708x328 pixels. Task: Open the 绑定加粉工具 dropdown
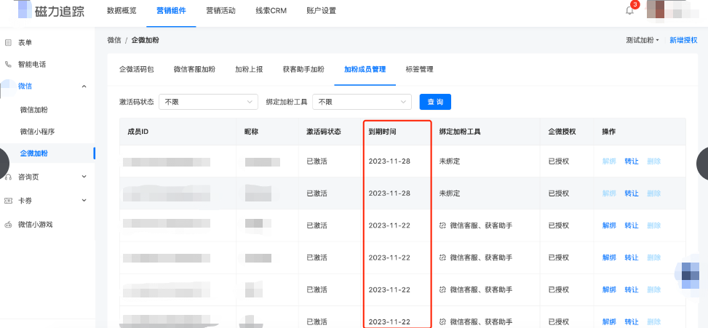[362, 102]
